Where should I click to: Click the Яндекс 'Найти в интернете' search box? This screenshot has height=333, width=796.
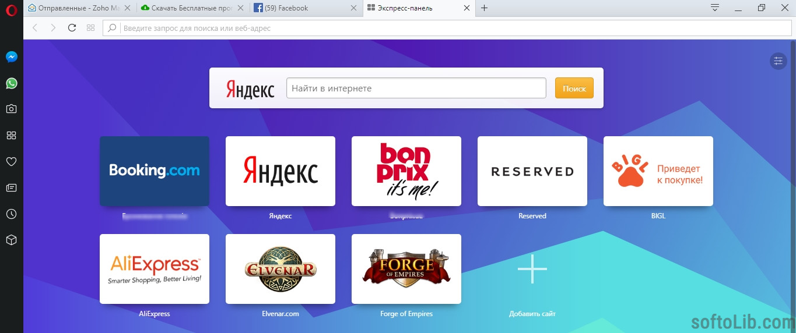[x=416, y=88]
